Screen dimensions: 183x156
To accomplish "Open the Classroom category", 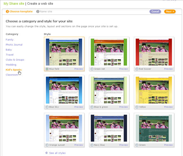I will click(x=12, y=75).
